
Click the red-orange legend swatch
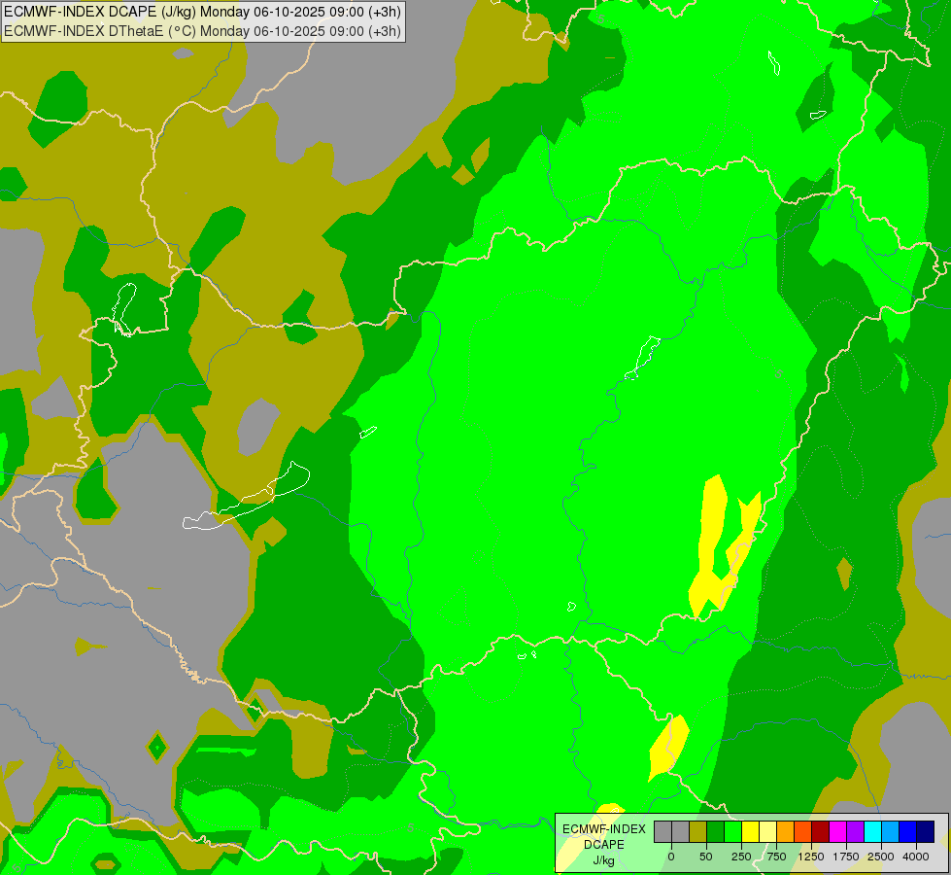tap(803, 832)
